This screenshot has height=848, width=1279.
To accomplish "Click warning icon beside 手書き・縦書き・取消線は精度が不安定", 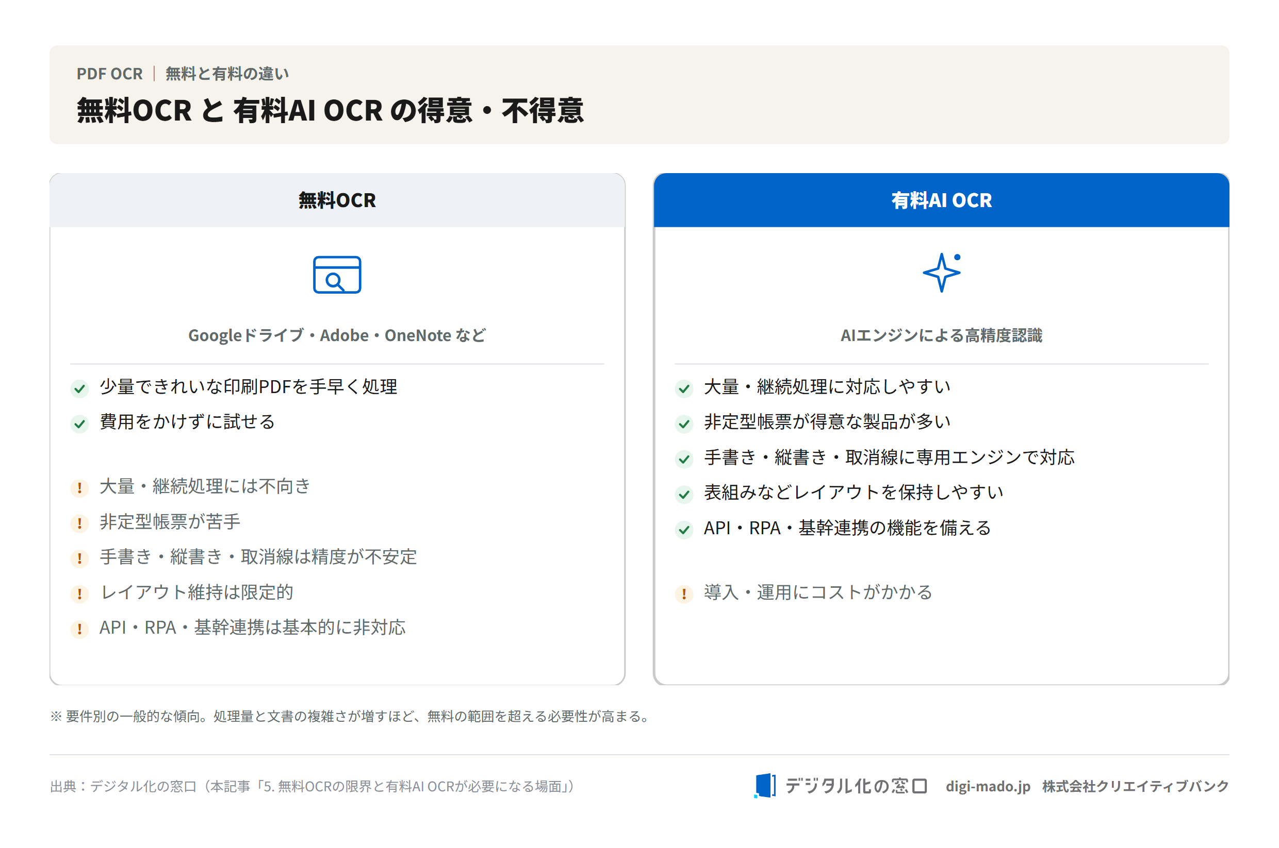I will click(x=79, y=558).
